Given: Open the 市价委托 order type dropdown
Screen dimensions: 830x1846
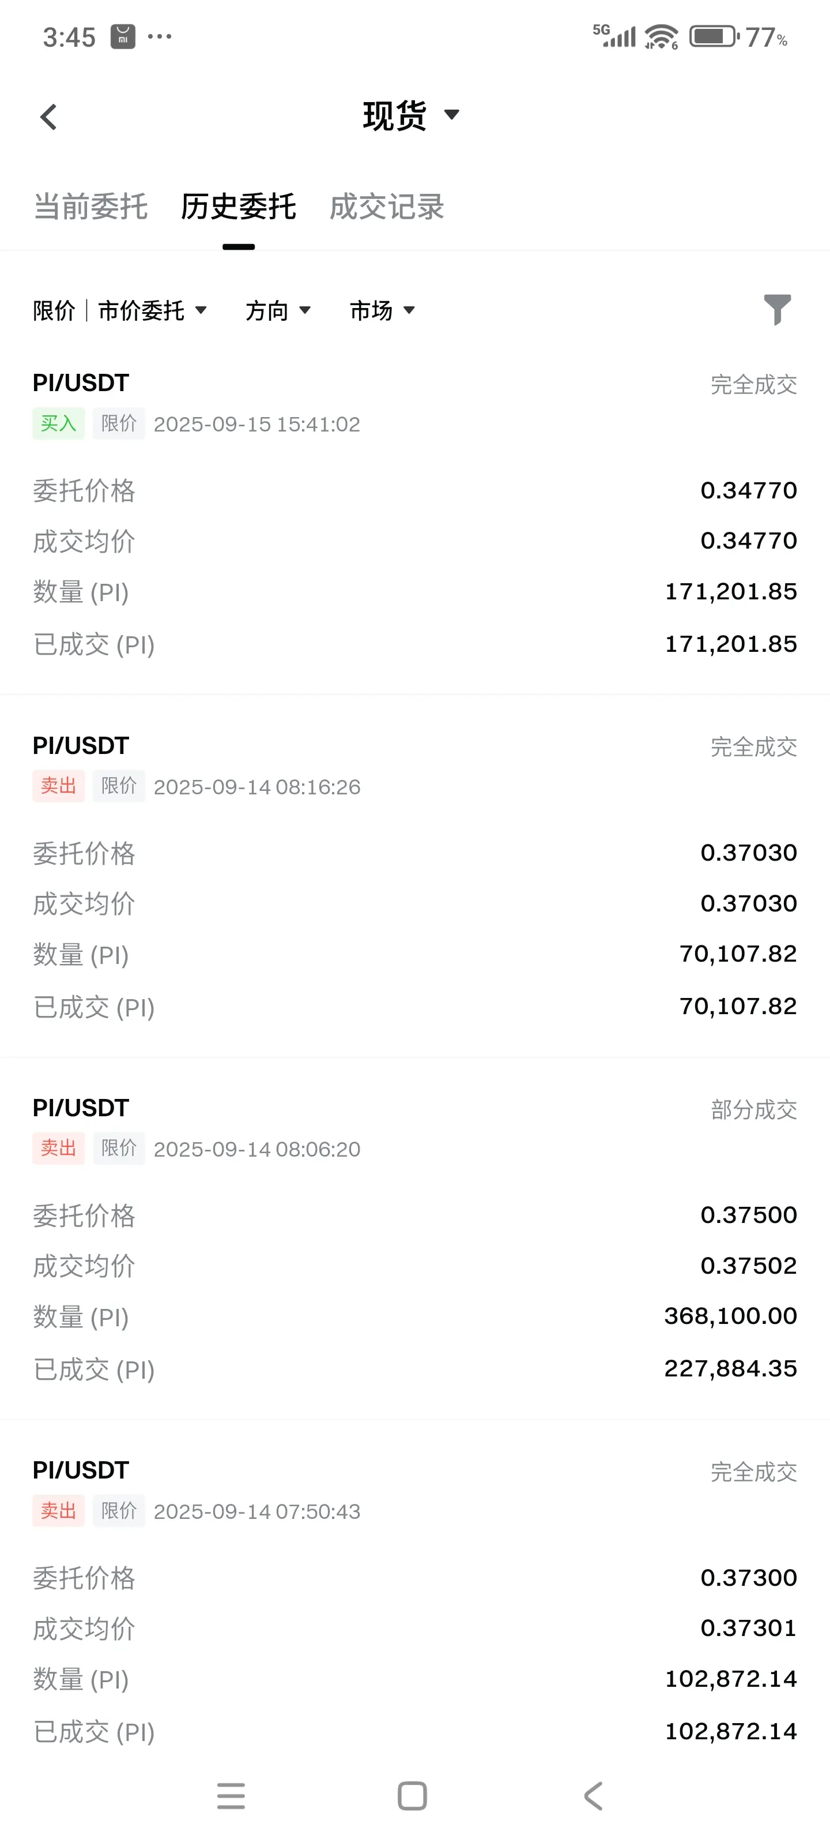Looking at the screenshot, I should pos(153,310).
